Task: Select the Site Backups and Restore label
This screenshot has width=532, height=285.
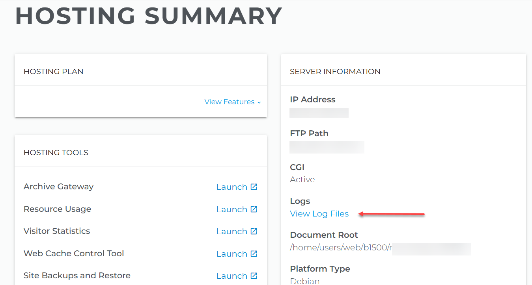Action: [x=77, y=276]
